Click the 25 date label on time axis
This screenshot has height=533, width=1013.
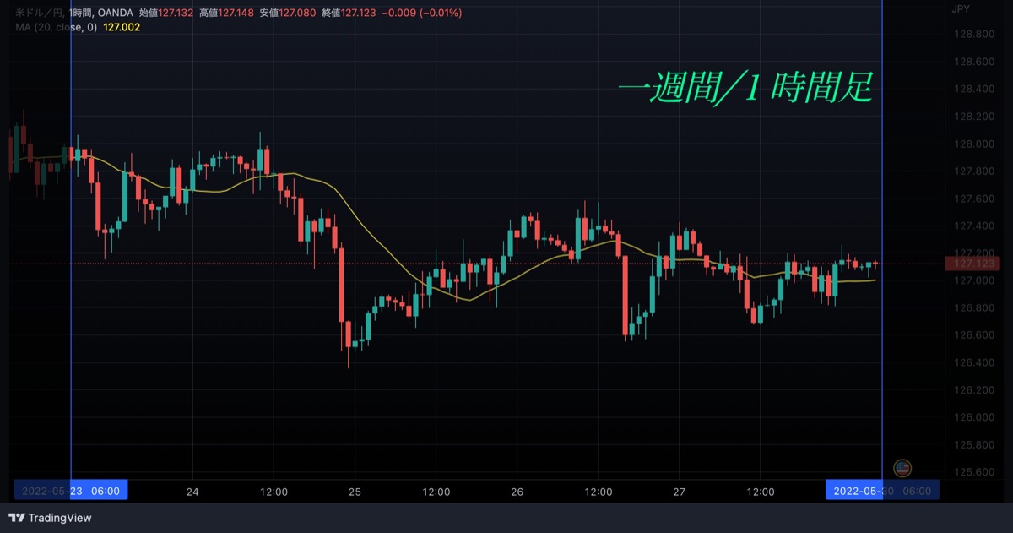[355, 492]
